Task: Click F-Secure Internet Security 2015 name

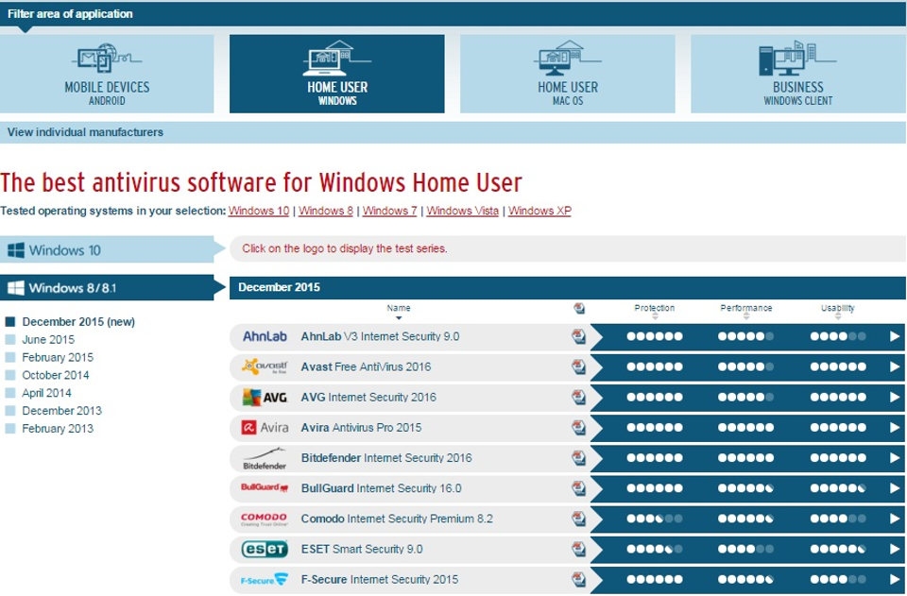Action: (380, 579)
